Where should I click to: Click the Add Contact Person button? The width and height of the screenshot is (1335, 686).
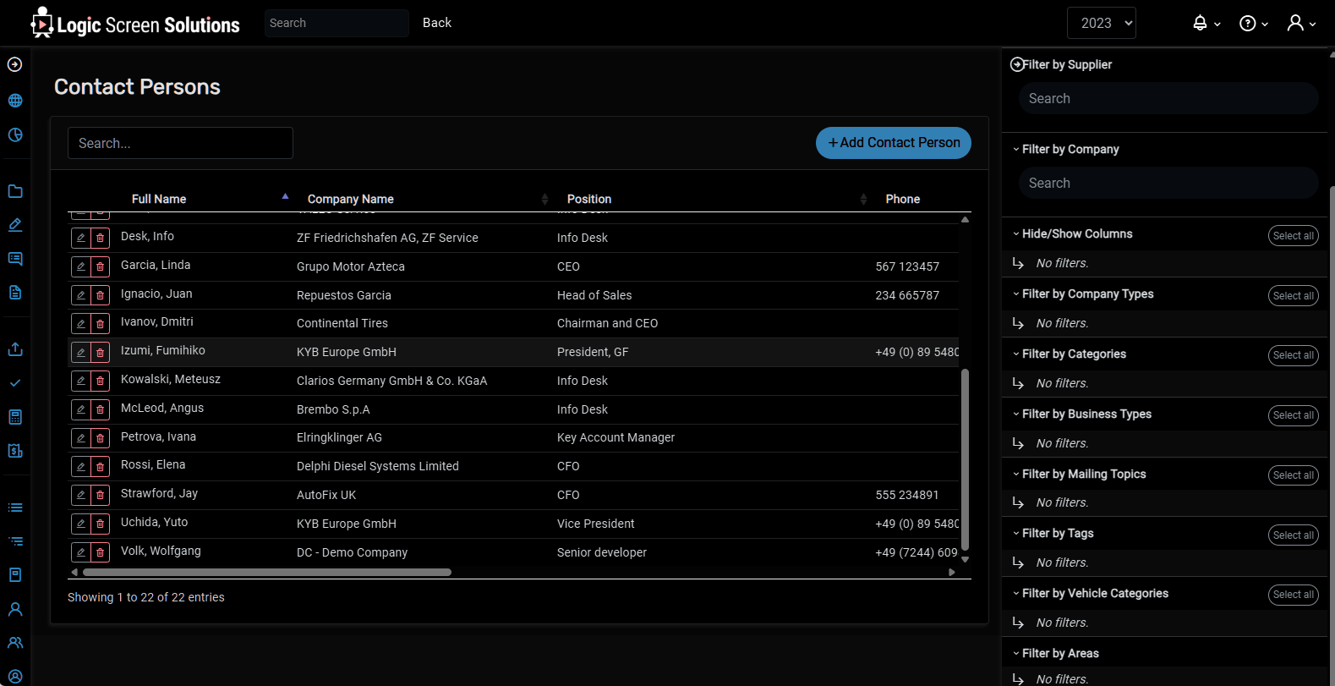point(894,143)
